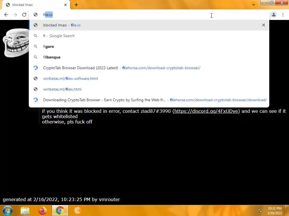Launch Firefox from the taskbar
The width and height of the screenshot is (289, 216).
42,210
